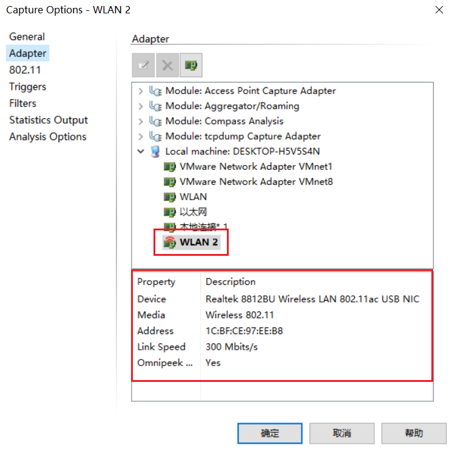Collapse the Local machine DESKTOP-H5V5S4N node
Viewport: 452px width, 451px height.
[141, 151]
